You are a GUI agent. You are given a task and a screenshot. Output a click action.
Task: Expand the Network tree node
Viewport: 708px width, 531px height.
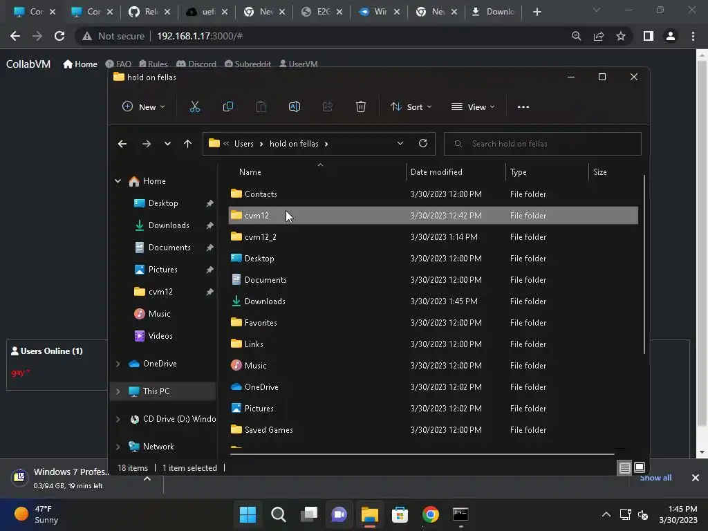point(118,447)
